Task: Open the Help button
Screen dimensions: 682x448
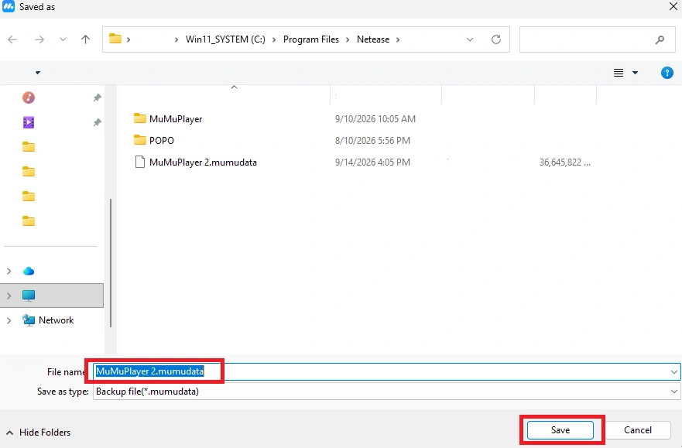Action: click(x=667, y=73)
